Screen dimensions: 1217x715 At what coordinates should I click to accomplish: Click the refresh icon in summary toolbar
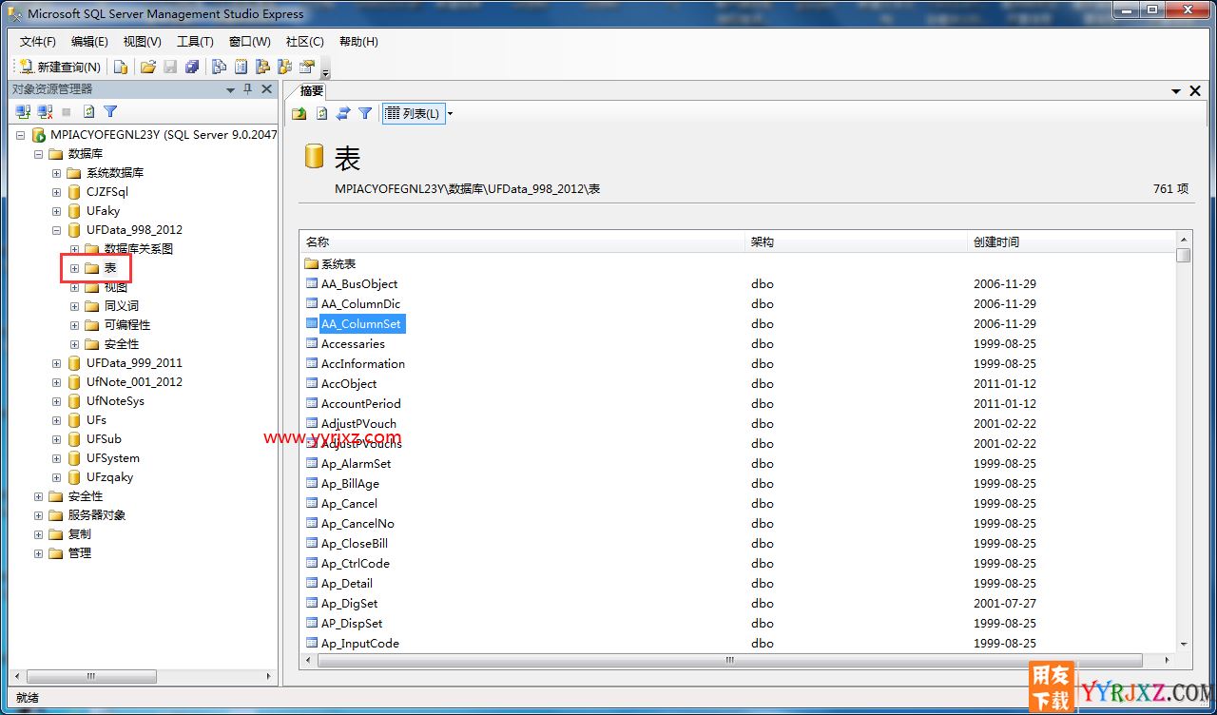(x=321, y=113)
